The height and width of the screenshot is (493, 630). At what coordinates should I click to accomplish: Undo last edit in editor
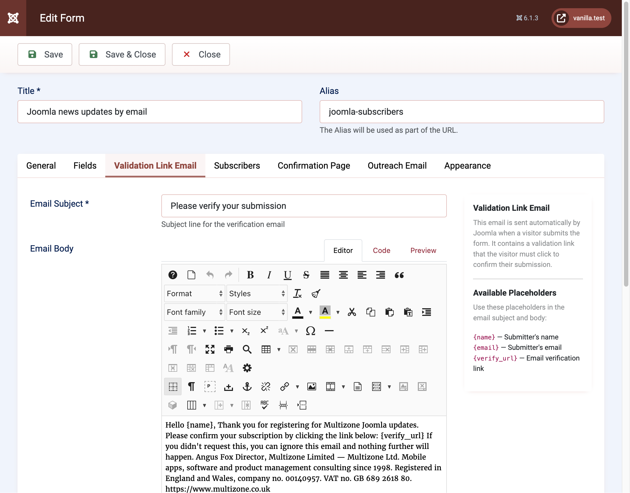210,275
